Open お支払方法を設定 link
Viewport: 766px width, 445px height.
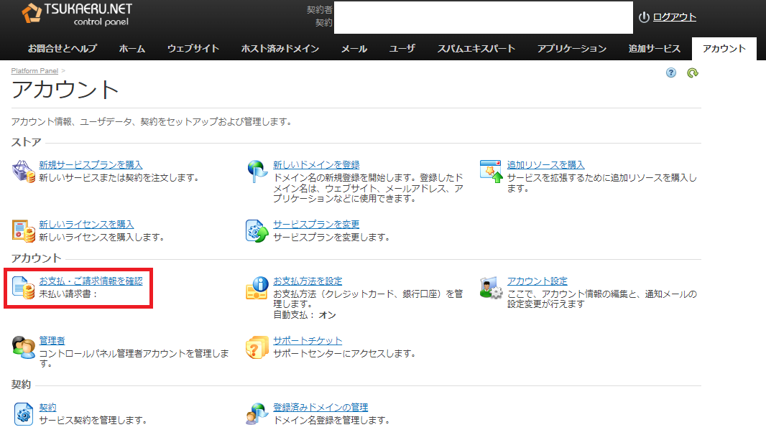pyautogui.click(x=308, y=281)
